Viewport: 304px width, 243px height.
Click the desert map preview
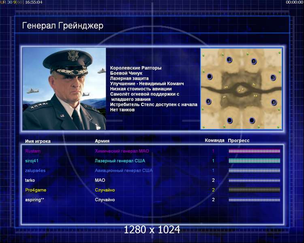241,89
